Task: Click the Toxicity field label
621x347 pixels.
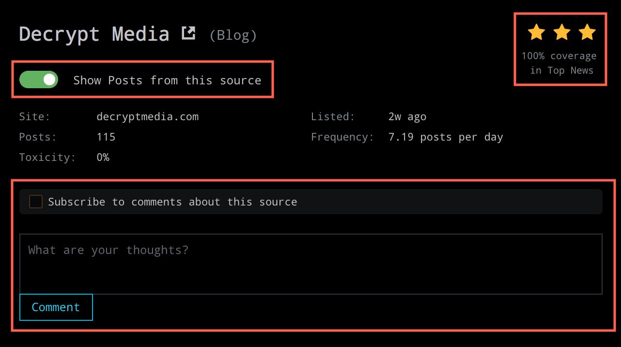Action: (47, 158)
